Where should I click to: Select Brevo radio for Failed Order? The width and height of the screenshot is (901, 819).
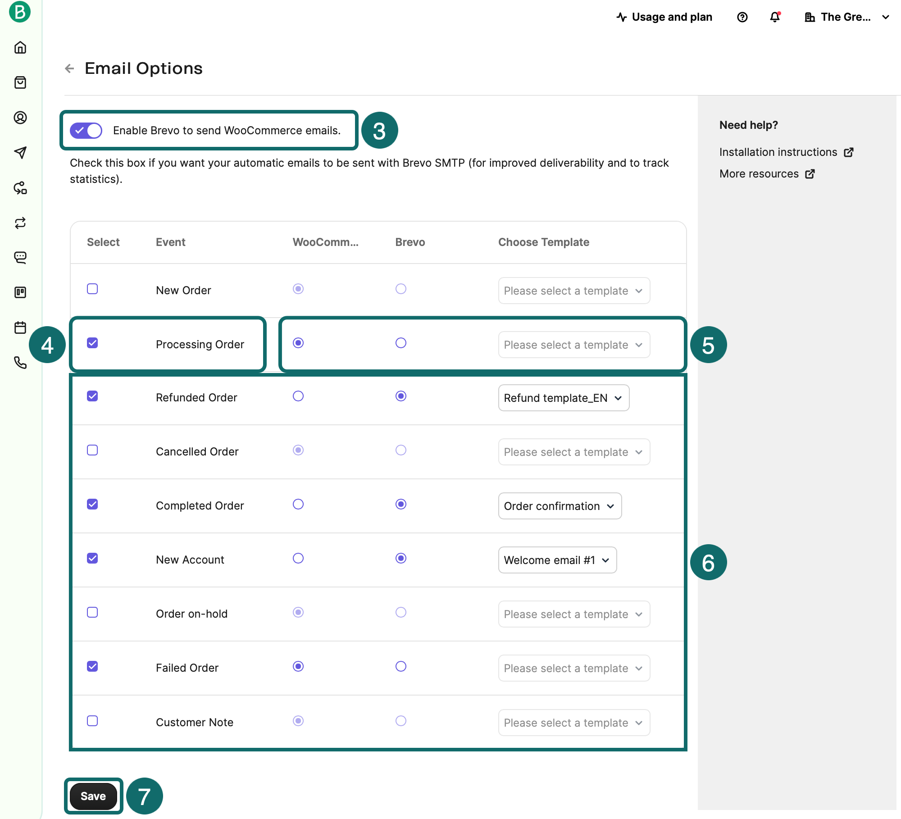pos(400,666)
